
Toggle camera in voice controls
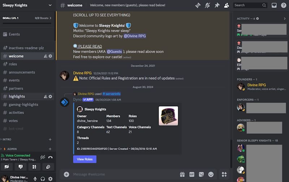click(7, 167)
